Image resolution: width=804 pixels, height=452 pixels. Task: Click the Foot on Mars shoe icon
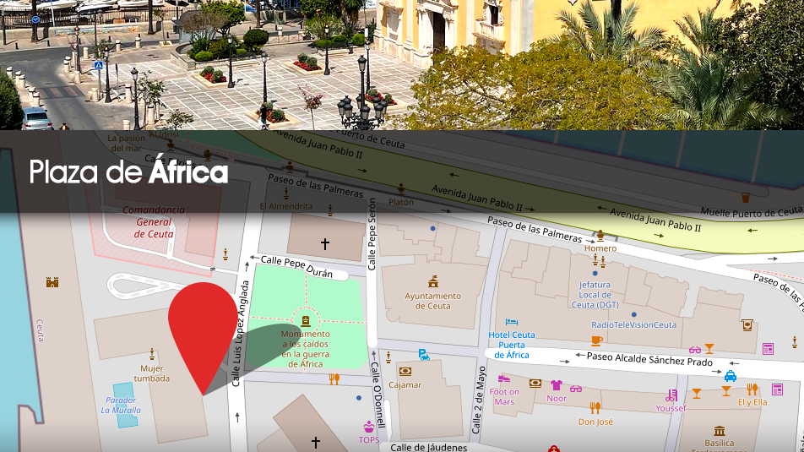coord(504,378)
